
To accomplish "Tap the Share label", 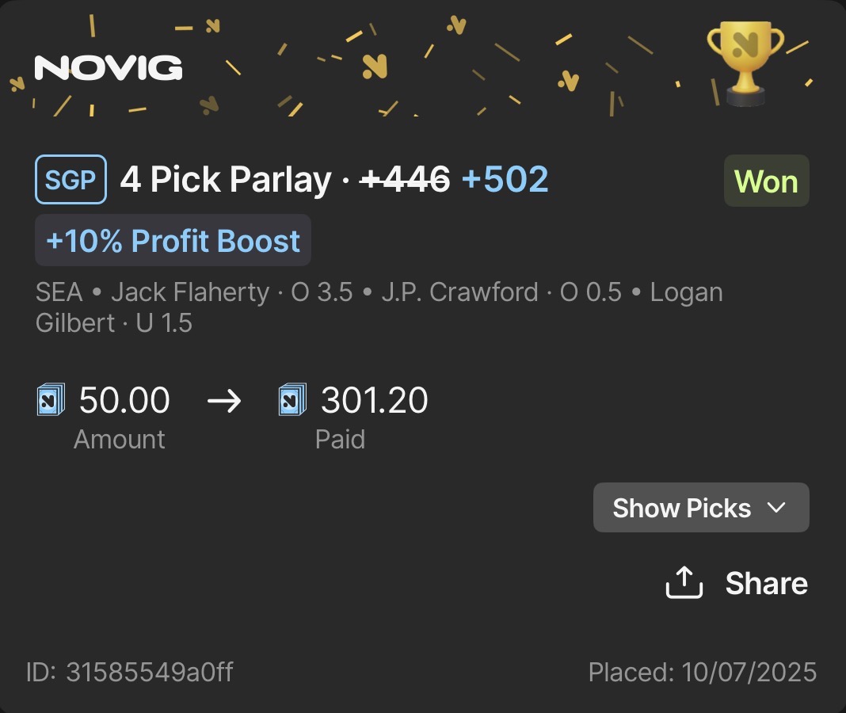I will coord(766,584).
